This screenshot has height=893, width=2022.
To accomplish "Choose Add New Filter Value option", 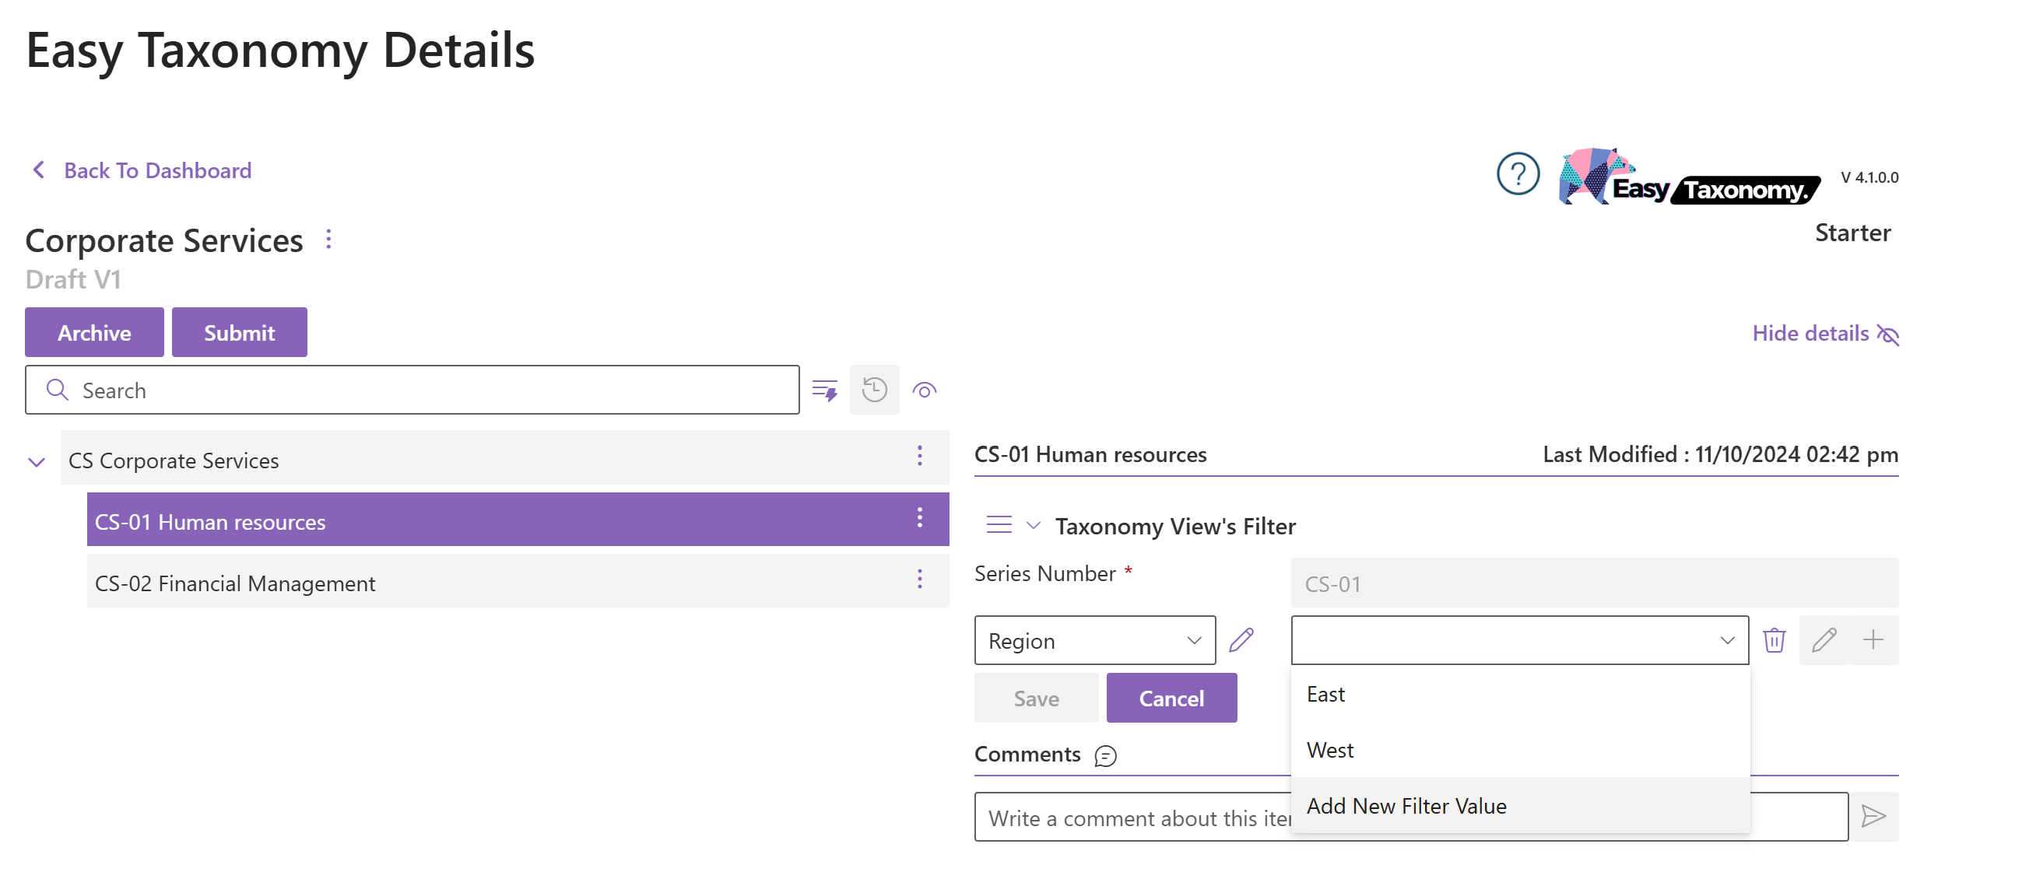I will [1406, 806].
